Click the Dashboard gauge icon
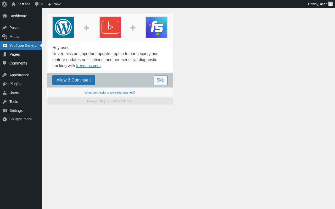 [x=5, y=16]
